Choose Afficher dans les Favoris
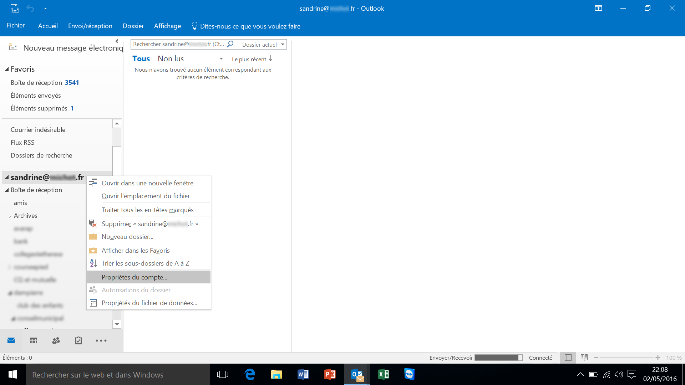The image size is (685, 385). pyautogui.click(x=149, y=251)
